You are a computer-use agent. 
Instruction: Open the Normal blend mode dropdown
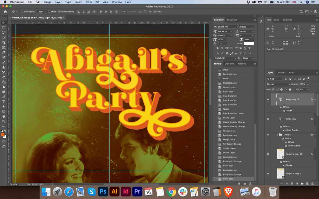[278, 84]
